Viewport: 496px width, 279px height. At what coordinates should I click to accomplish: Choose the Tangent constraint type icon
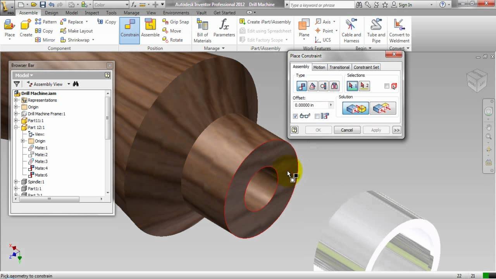pos(323,86)
